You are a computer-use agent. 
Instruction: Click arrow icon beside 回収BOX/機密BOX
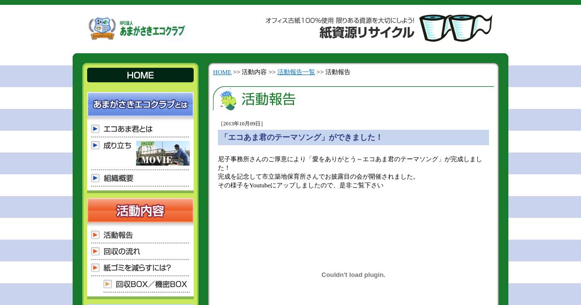107,284
